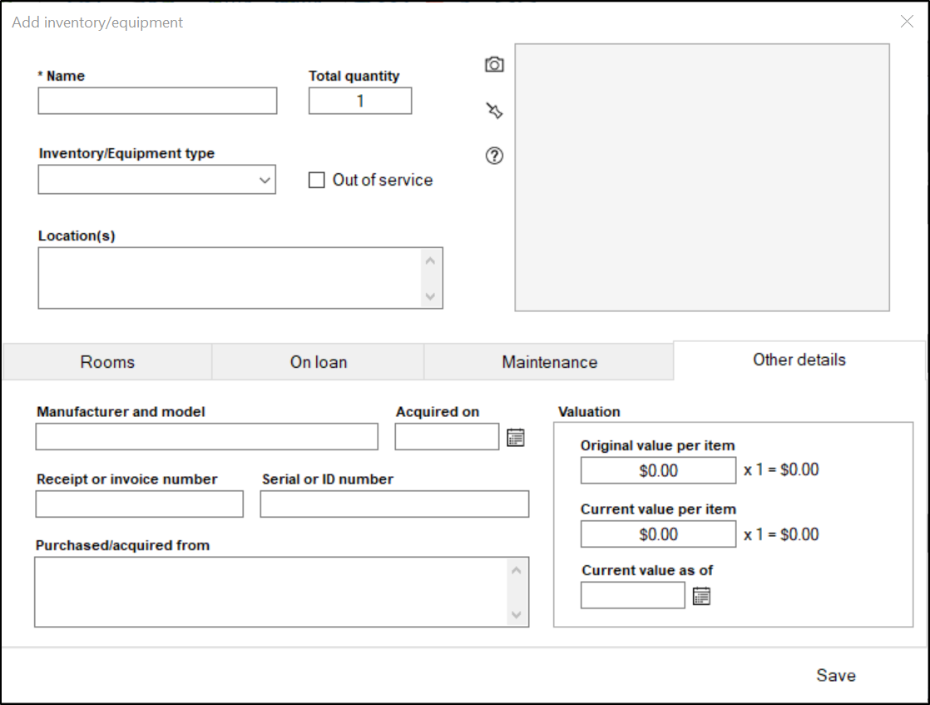Viewport: 930px width, 705px height.
Task: Click the camera icon to add photo
Action: click(x=494, y=65)
